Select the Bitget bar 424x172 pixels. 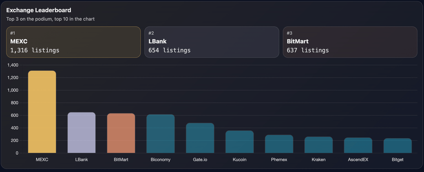[397, 146]
